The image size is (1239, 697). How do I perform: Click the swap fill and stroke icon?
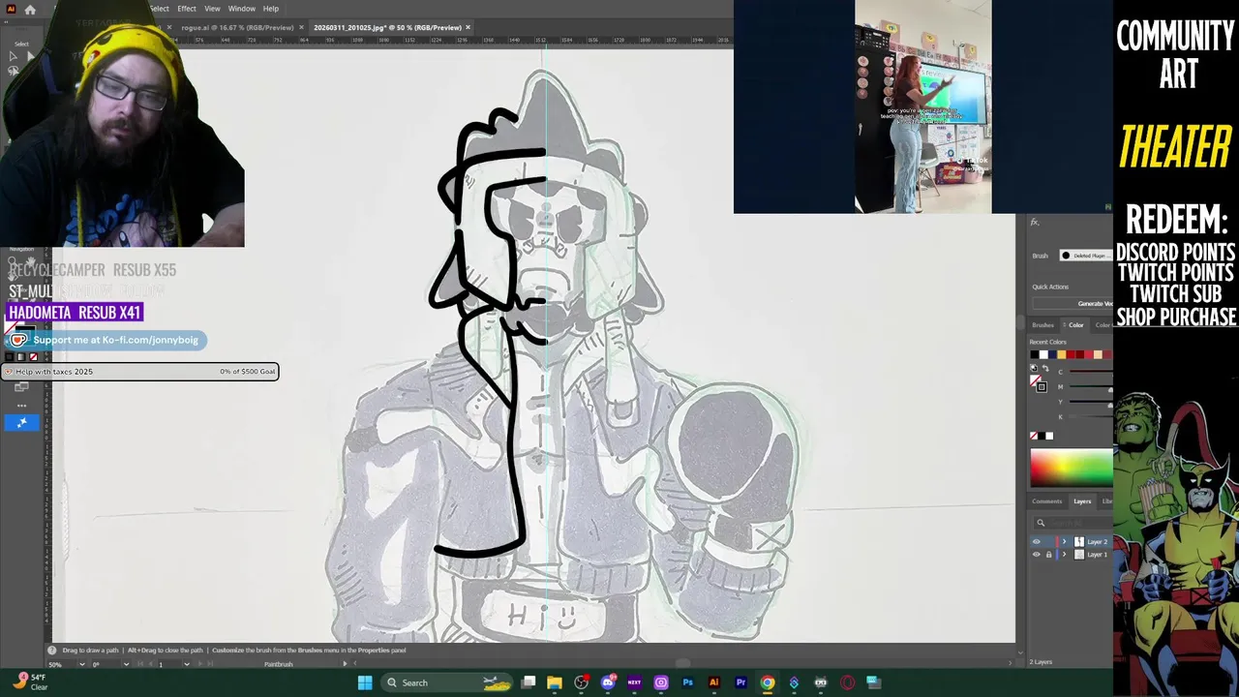(x=1043, y=369)
